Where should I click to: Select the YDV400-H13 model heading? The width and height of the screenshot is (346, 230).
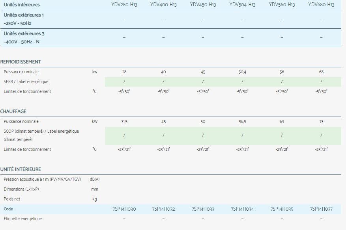[x=163, y=5]
